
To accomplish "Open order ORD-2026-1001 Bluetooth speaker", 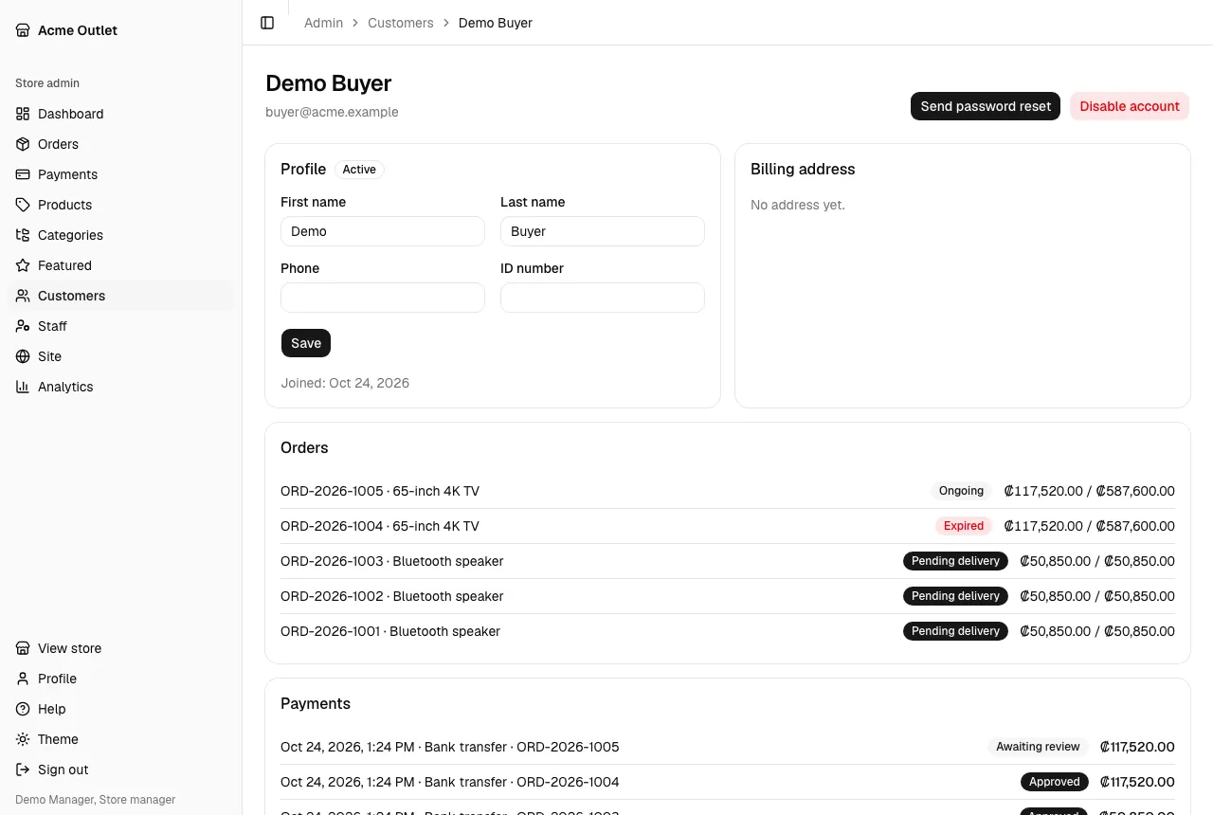I will tap(728, 631).
